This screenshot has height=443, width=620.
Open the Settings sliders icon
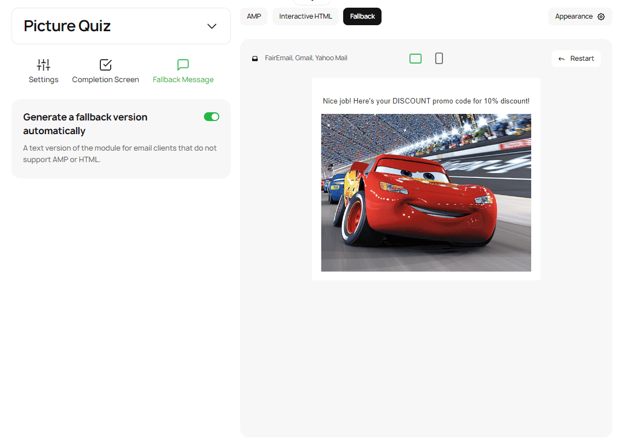coord(43,65)
